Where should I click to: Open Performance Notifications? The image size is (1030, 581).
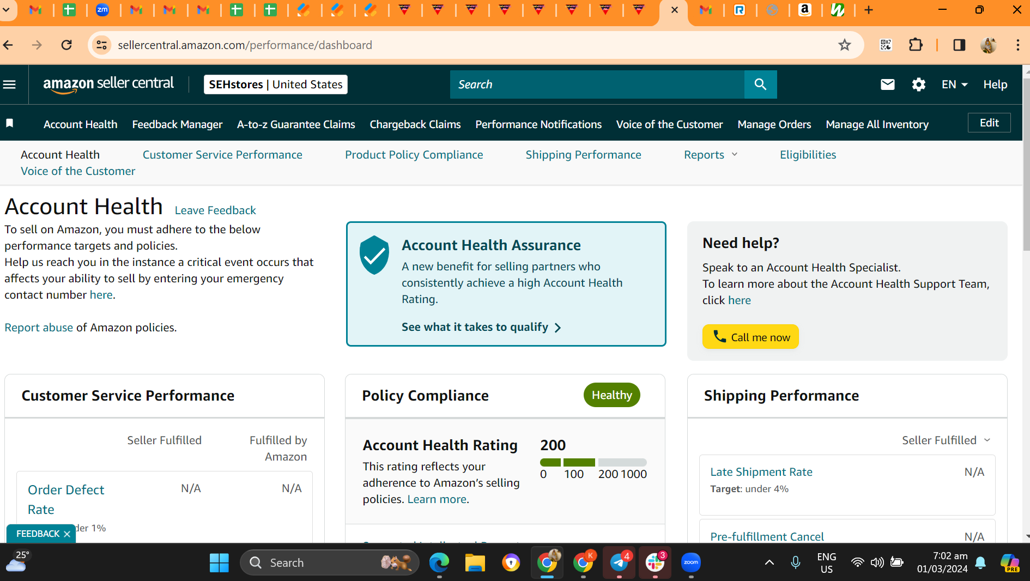(538, 124)
